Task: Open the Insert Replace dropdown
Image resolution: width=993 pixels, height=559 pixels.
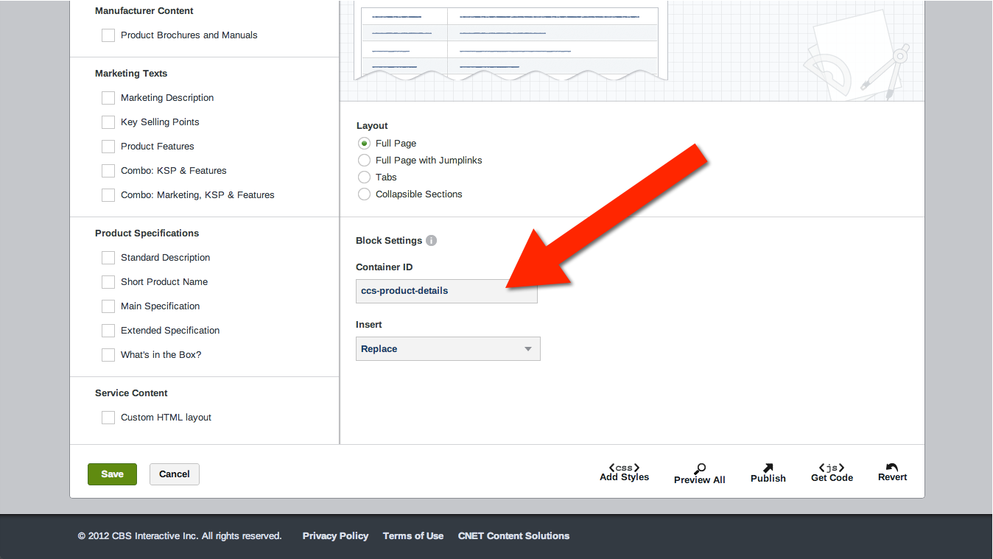Action: 448,349
